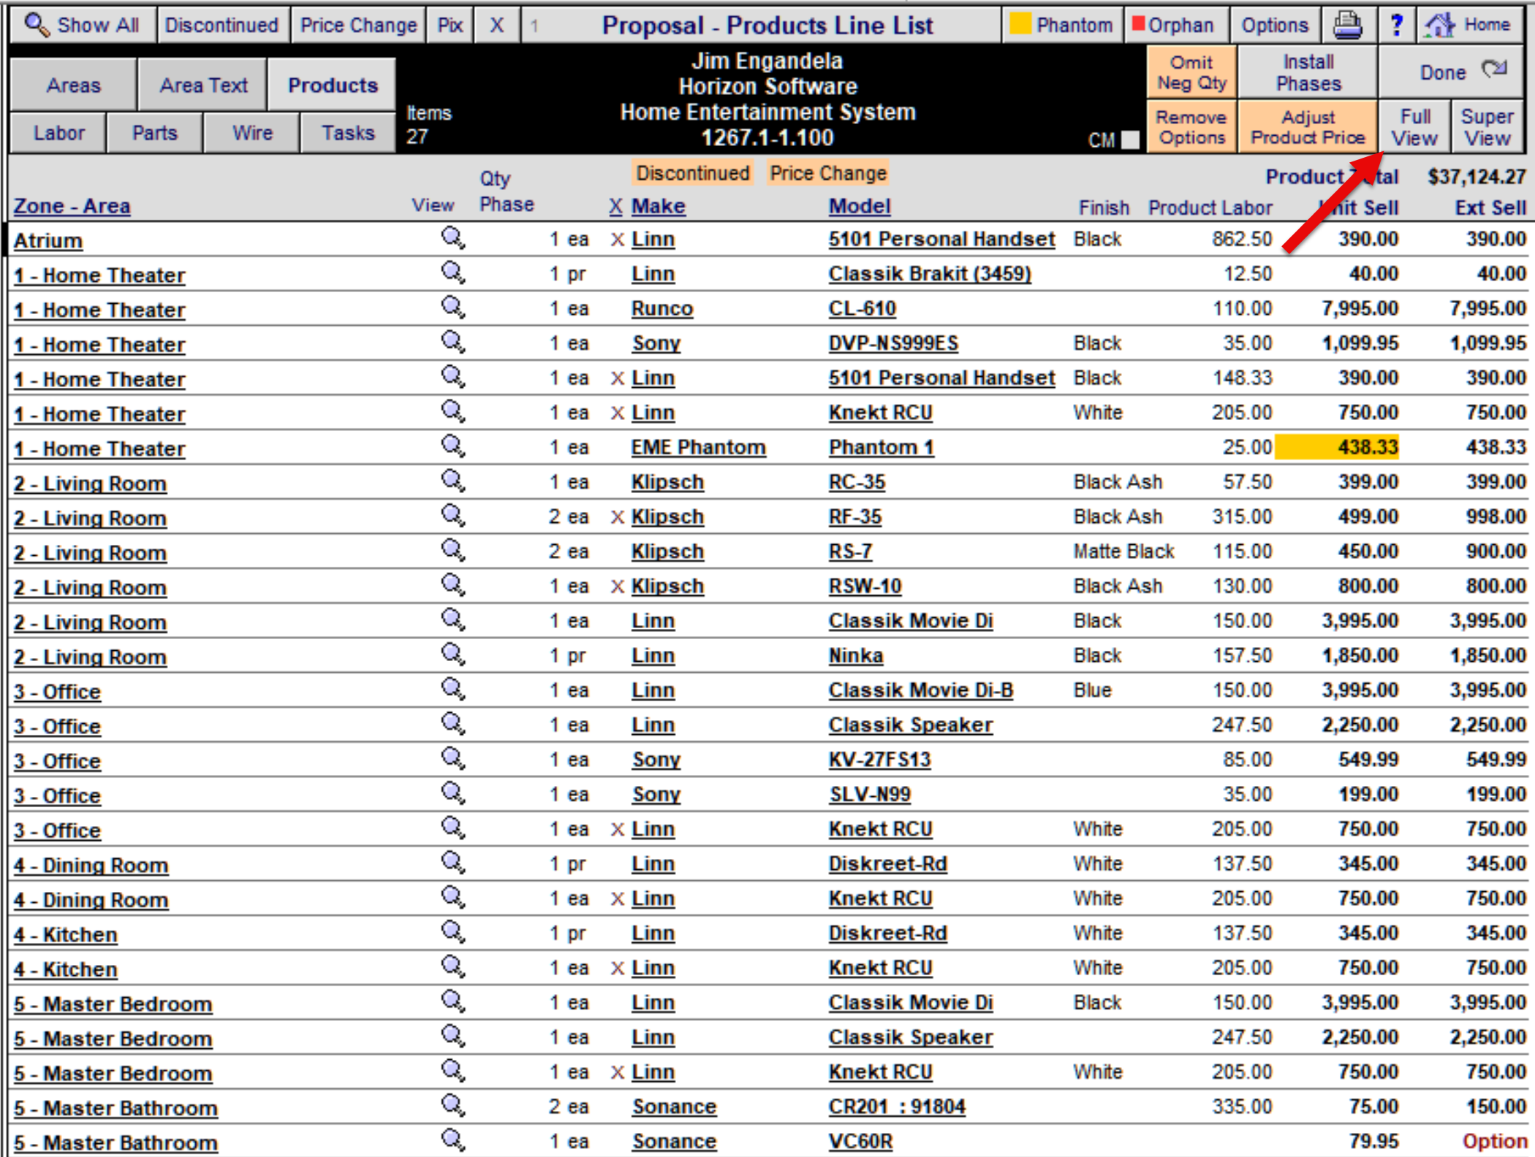Click orange Price Change legend label

(827, 173)
